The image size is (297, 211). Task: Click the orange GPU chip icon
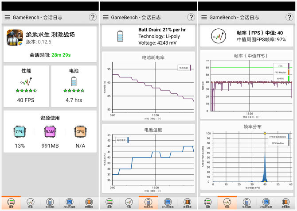(x=80, y=131)
